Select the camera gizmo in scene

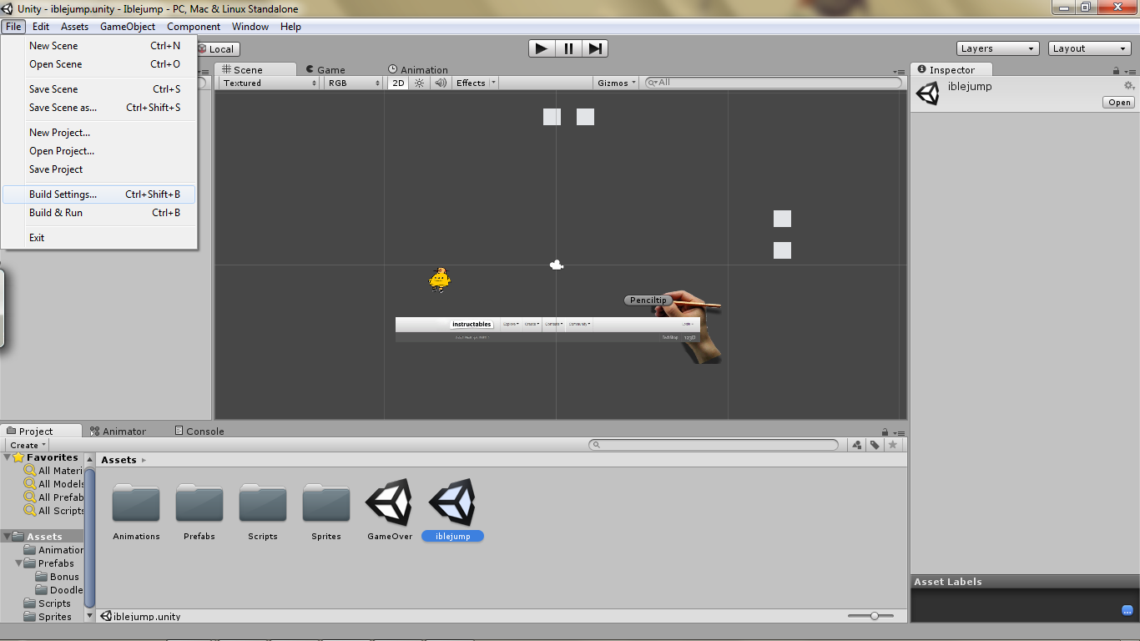point(557,265)
